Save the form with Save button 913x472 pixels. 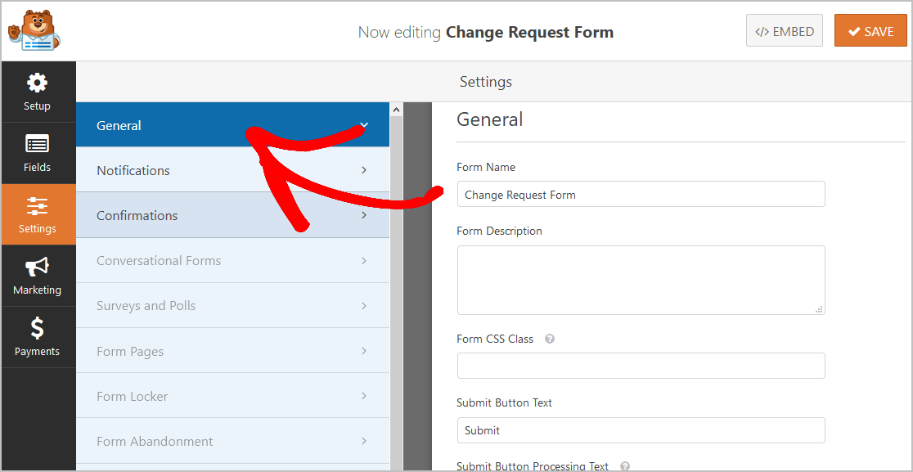click(870, 31)
